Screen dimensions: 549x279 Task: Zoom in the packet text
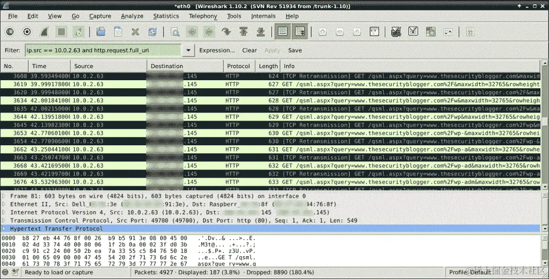323,32
